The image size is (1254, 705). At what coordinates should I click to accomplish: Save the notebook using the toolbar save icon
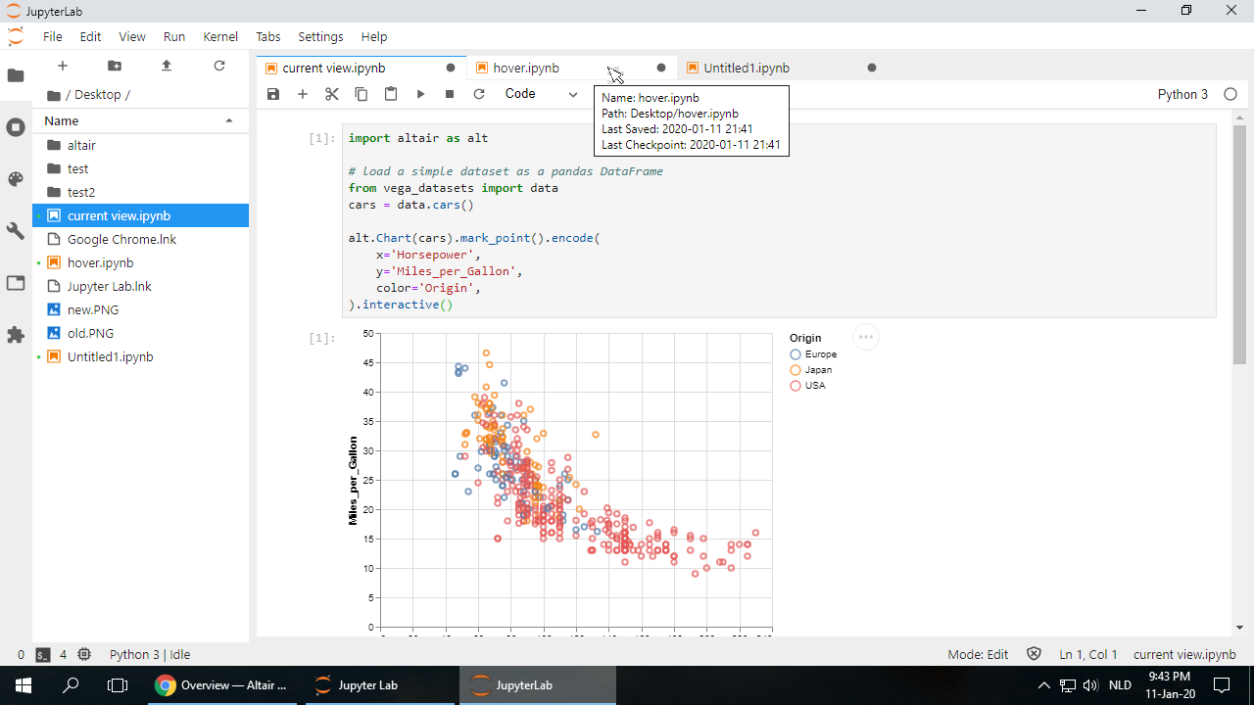coord(273,94)
